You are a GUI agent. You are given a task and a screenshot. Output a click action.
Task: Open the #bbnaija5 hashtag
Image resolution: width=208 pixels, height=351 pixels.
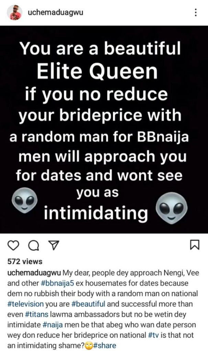click(x=58, y=283)
